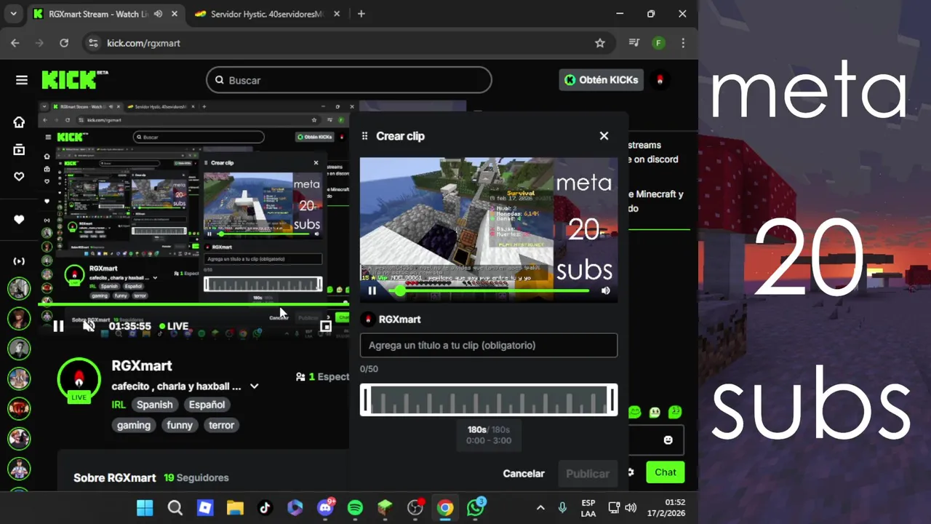Viewport: 931px width, 524px height.
Task: Select the funny tag
Action: click(180, 425)
